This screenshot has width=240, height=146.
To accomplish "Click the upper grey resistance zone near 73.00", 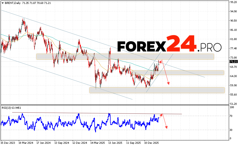I will [125, 57].
